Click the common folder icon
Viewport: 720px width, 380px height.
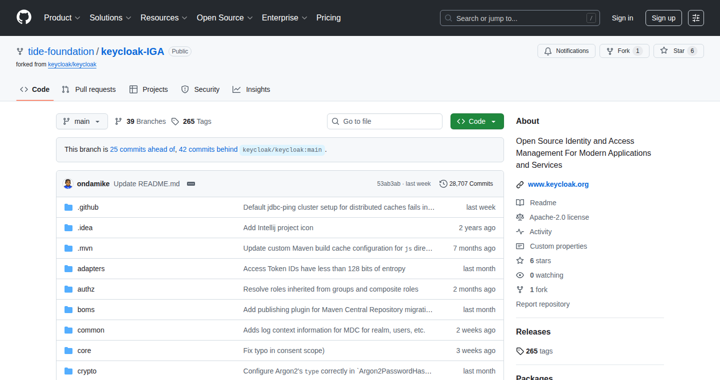(68, 330)
